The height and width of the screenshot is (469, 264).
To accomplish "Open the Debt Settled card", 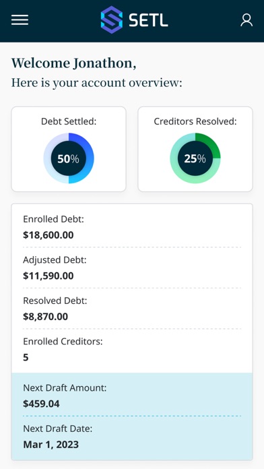I will coord(69,149).
